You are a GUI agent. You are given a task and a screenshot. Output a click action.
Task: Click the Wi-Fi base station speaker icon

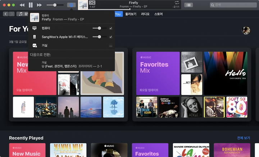(35, 37)
